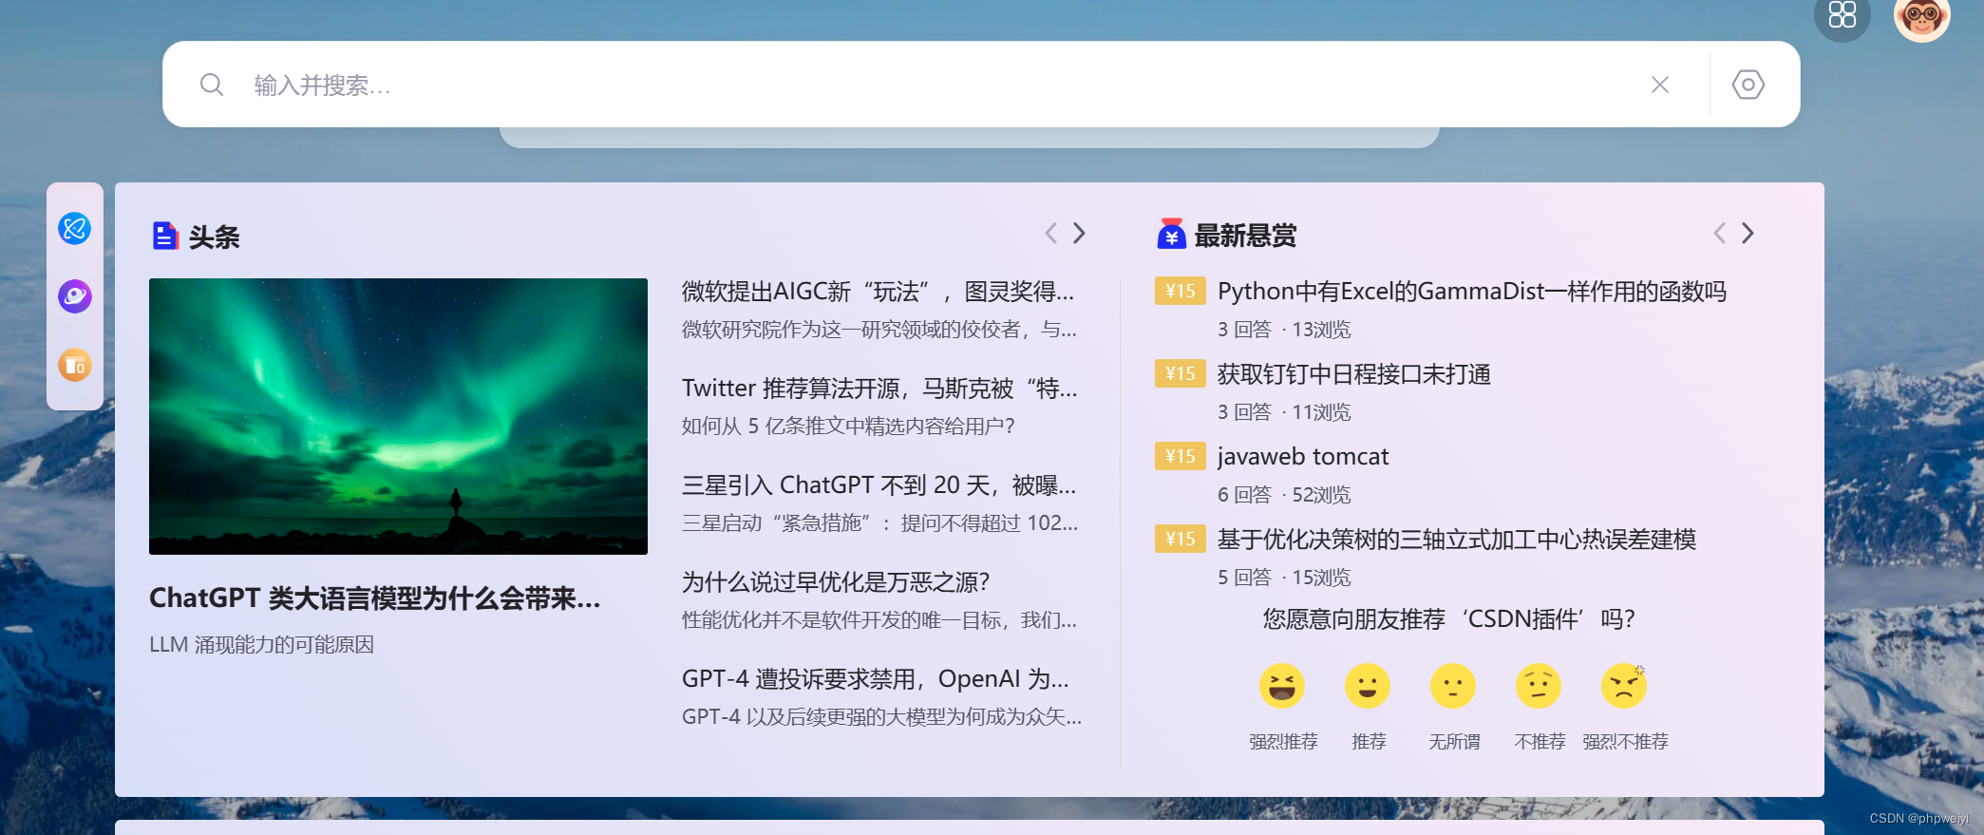Click 三星启动紧急措施 summary text
Image resolution: width=1984 pixels, height=835 pixels.
[879, 522]
